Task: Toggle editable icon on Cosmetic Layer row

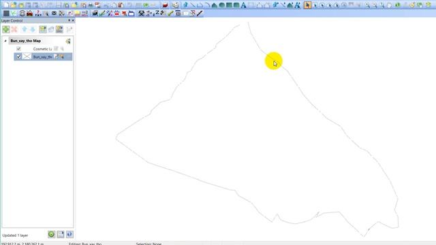Action: pyautogui.click(x=56, y=48)
